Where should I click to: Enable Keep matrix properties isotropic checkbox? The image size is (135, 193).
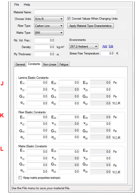[x=20, y=178]
